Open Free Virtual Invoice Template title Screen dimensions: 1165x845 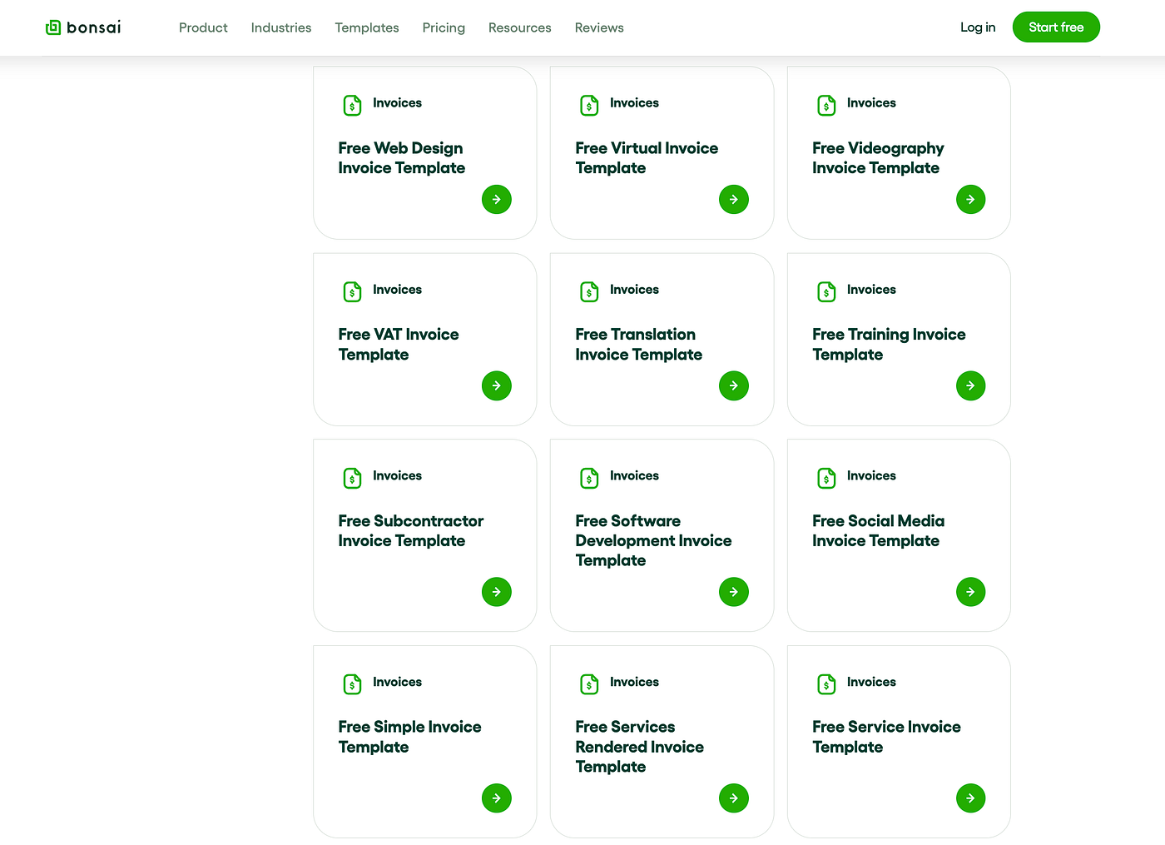(x=647, y=158)
